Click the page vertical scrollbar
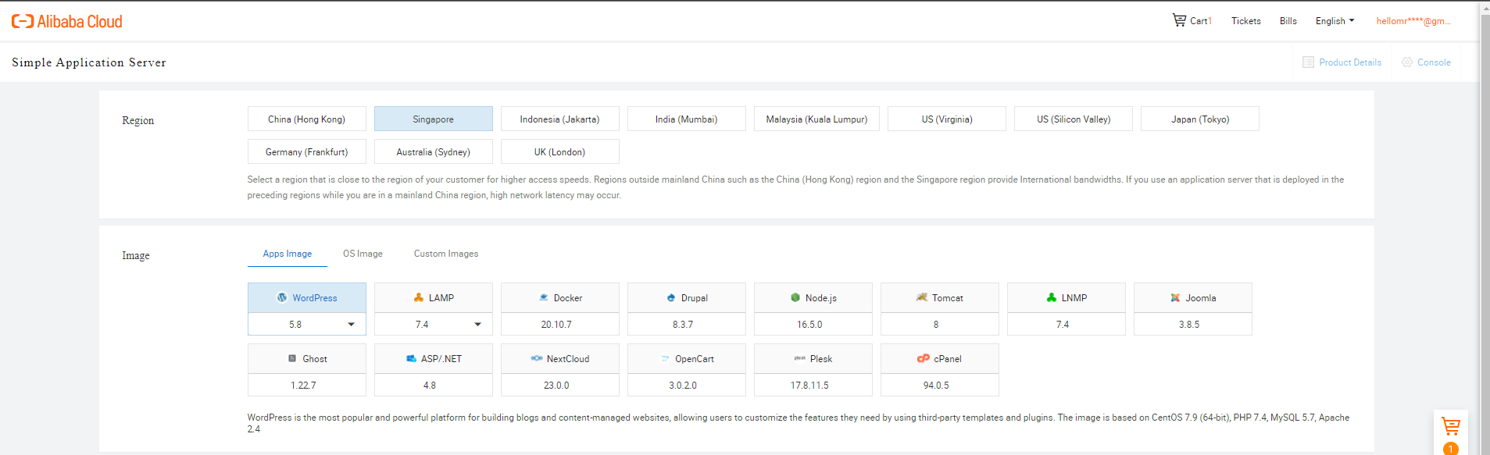 coord(1485,227)
